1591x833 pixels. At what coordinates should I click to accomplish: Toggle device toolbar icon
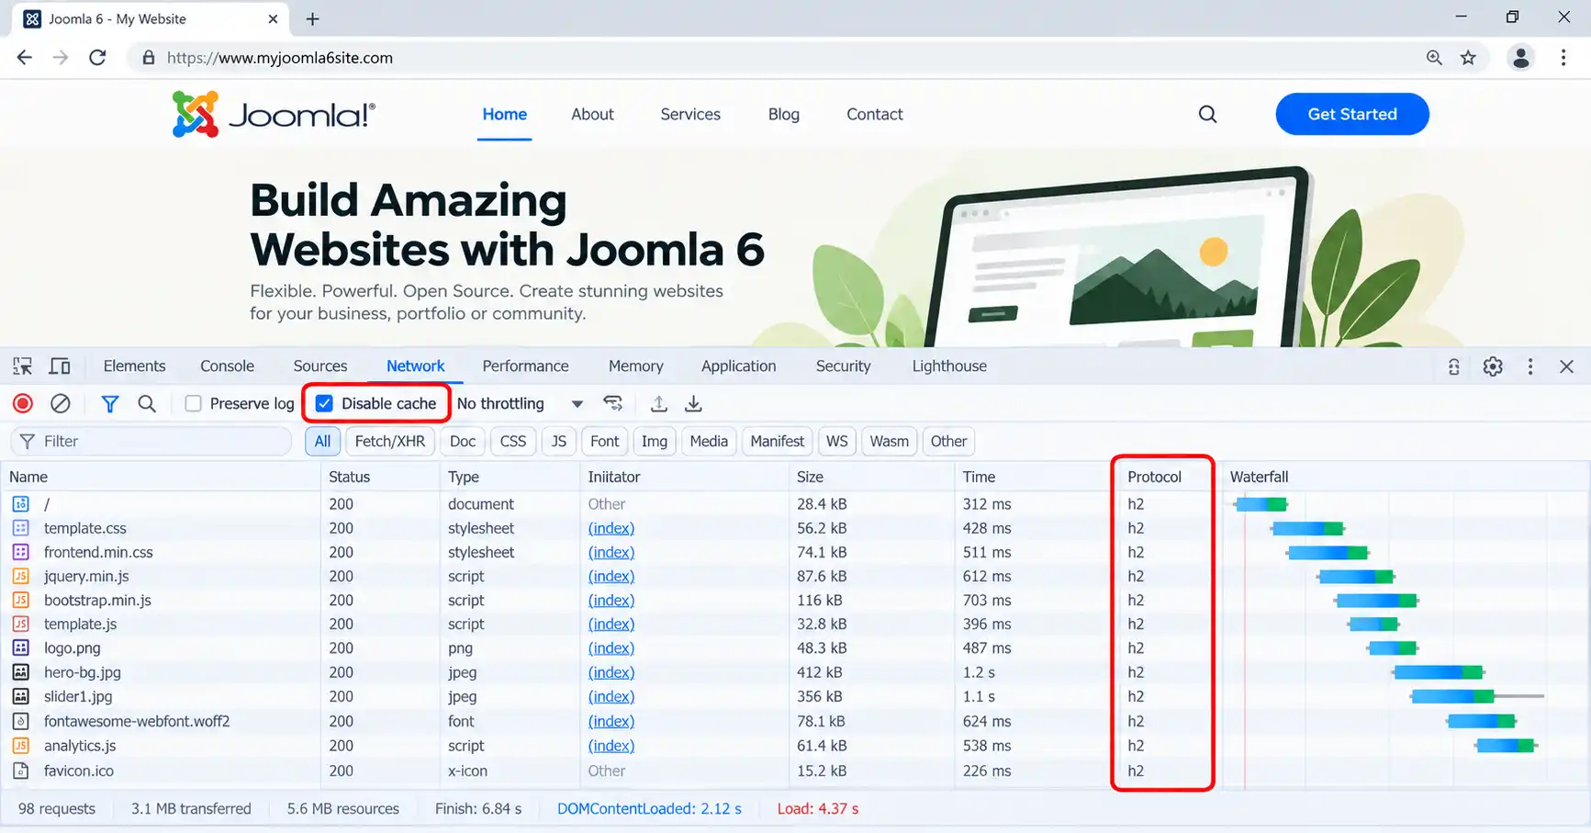click(x=60, y=366)
